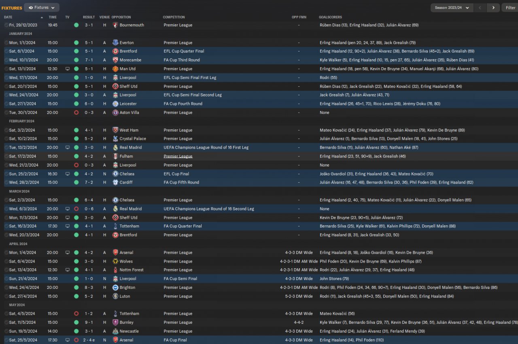Screen dimensions: 518x344
Task: Click the Newcastle club badge
Action: tap(115, 331)
